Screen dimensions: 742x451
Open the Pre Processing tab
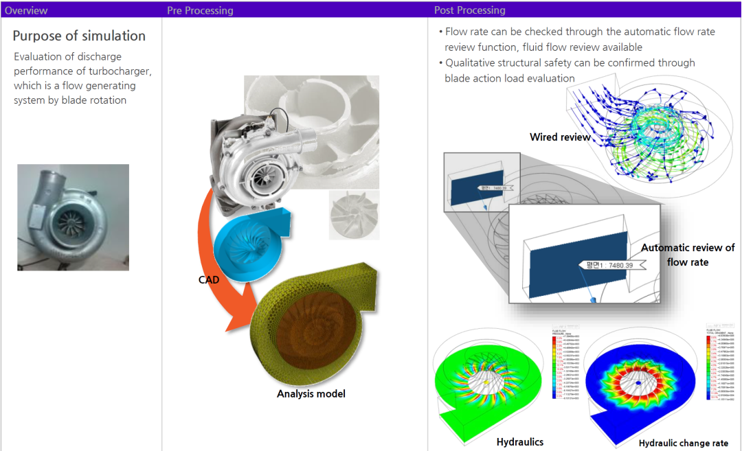pyautogui.click(x=200, y=10)
